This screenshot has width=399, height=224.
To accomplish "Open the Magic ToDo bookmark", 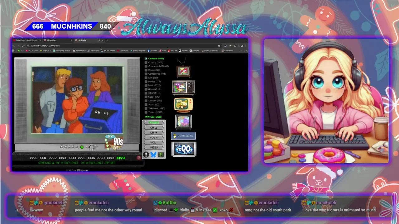I will point(46,50).
